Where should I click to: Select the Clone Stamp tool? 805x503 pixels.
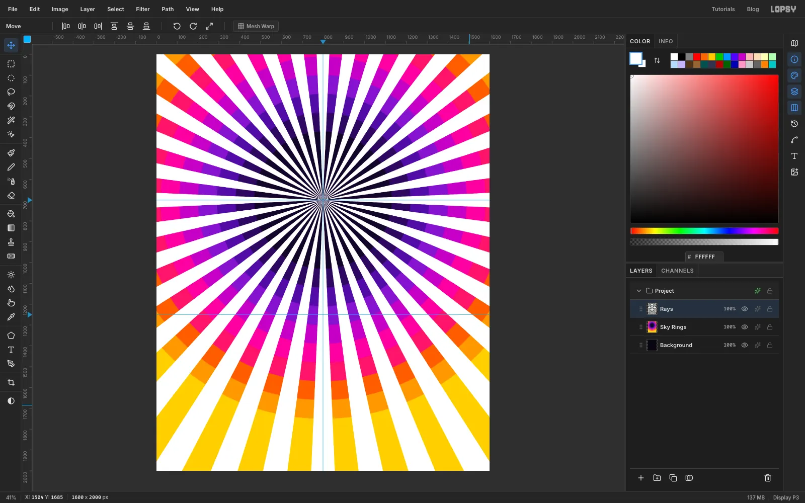[11, 242]
